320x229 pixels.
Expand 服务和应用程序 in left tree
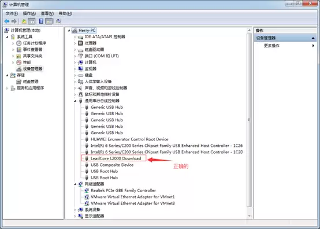point(8,88)
